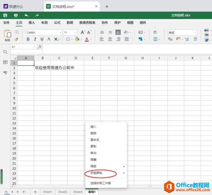Open the Search icon in left sidebar
The height and width of the screenshot is (195, 212).
(x=5, y=52)
